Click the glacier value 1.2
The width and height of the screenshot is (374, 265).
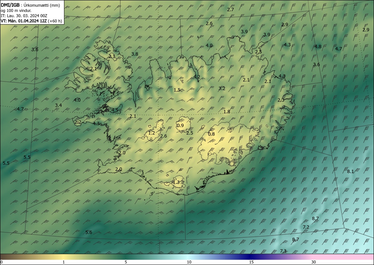coord(152,133)
